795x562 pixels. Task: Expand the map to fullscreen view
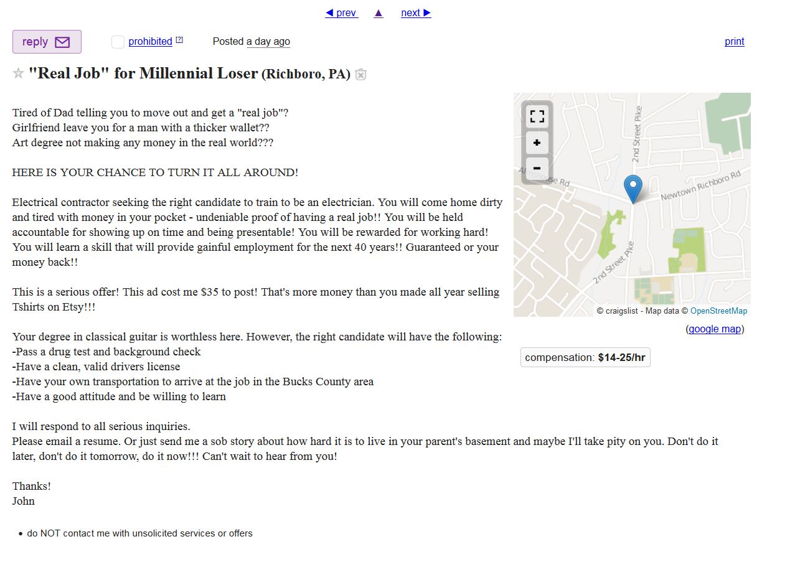click(x=537, y=116)
